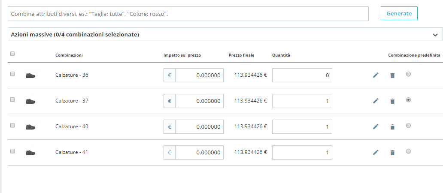Viewport: 443px width, 193px height.
Task: Edit the Calzature - 41 combination
Action: (376, 152)
